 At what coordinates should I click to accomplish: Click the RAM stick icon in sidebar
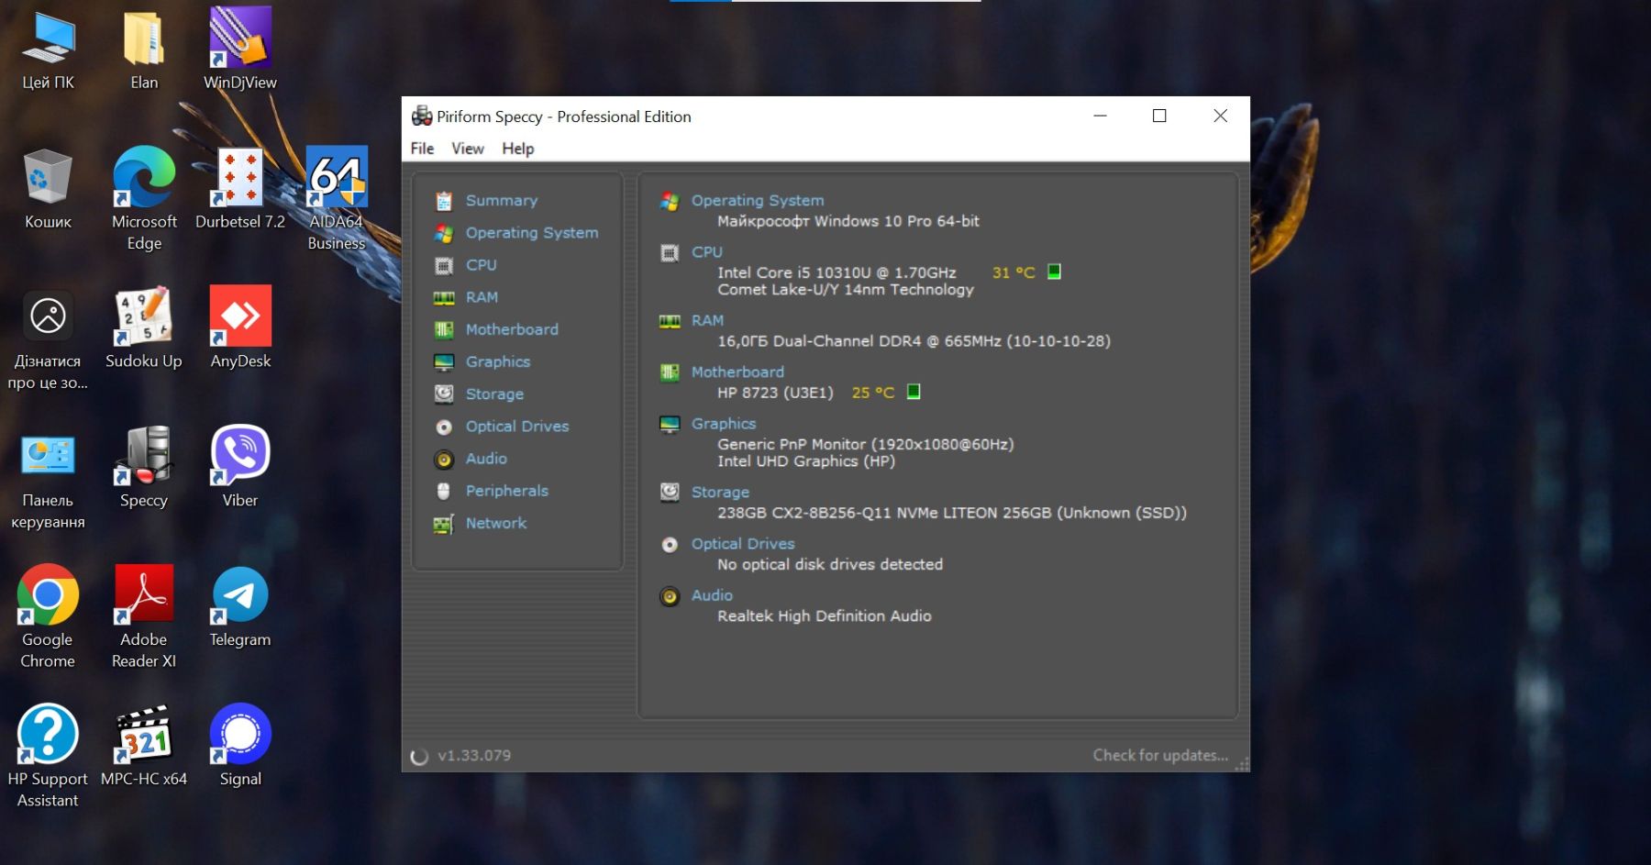pyautogui.click(x=444, y=298)
